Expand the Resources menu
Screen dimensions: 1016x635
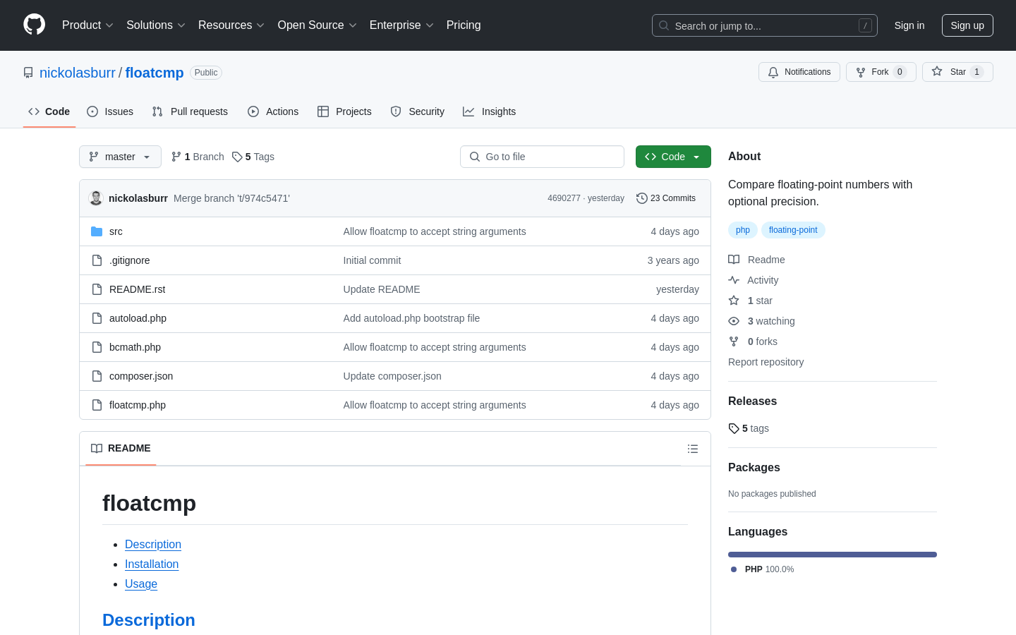(x=231, y=25)
